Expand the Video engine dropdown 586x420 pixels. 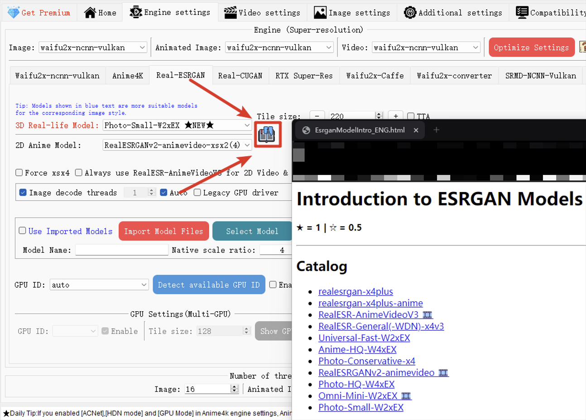426,48
